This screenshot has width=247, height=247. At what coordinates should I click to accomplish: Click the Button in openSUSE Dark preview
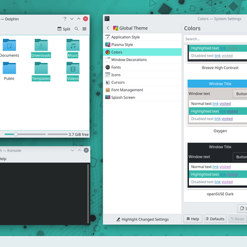[x=240, y=157]
